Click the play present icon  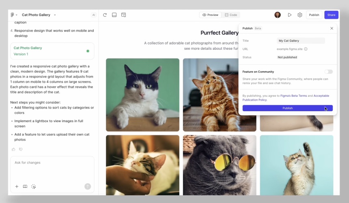pos(290,15)
